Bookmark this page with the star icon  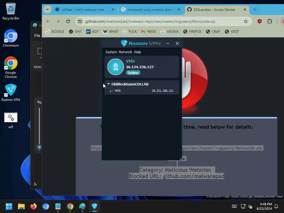tap(246, 21)
